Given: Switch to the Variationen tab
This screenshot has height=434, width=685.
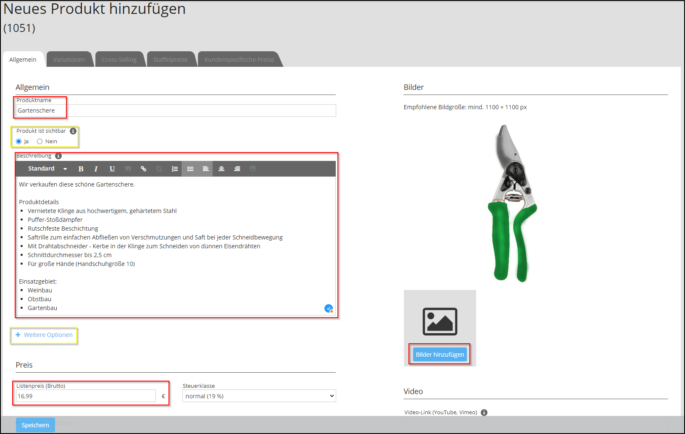Looking at the screenshot, I should (69, 60).
